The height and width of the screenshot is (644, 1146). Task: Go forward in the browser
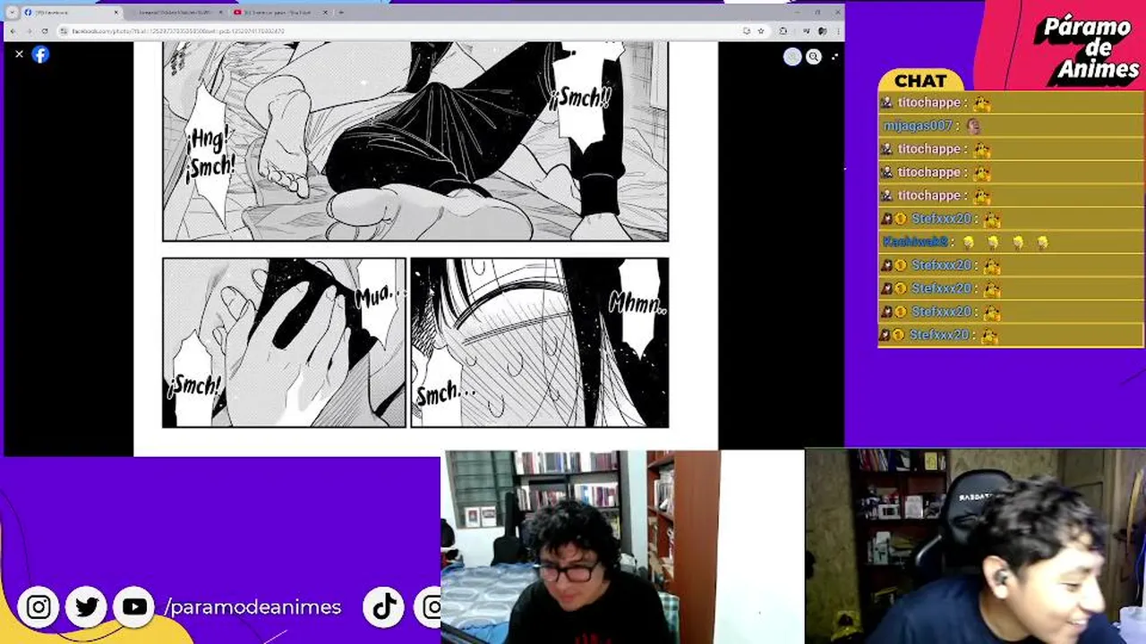pos(29,30)
